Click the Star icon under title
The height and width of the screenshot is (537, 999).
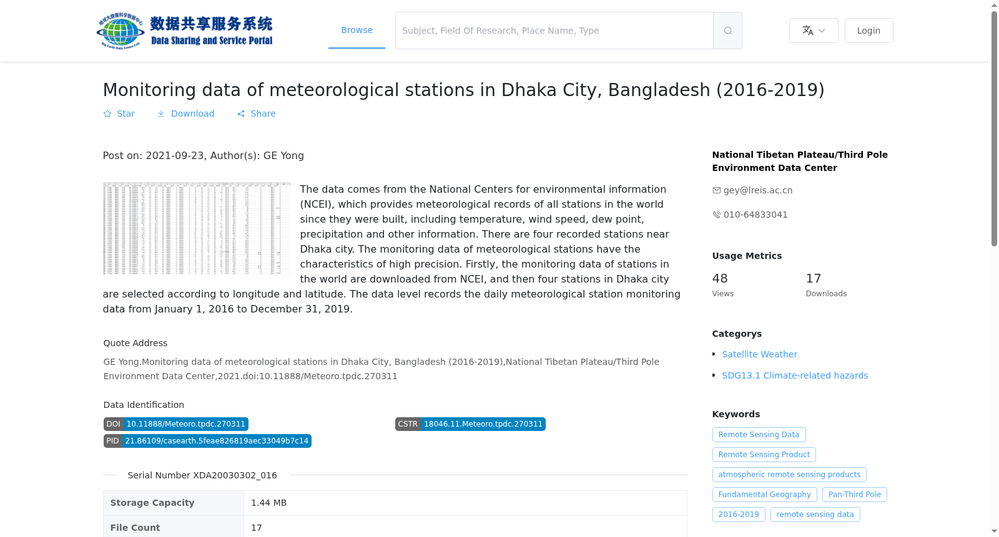tap(107, 114)
